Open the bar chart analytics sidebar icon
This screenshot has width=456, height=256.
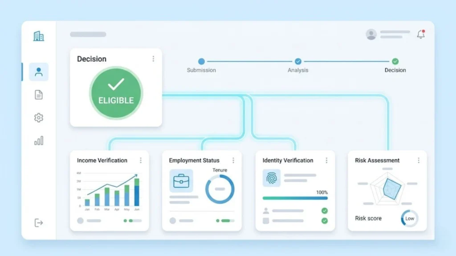click(x=39, y=141)
